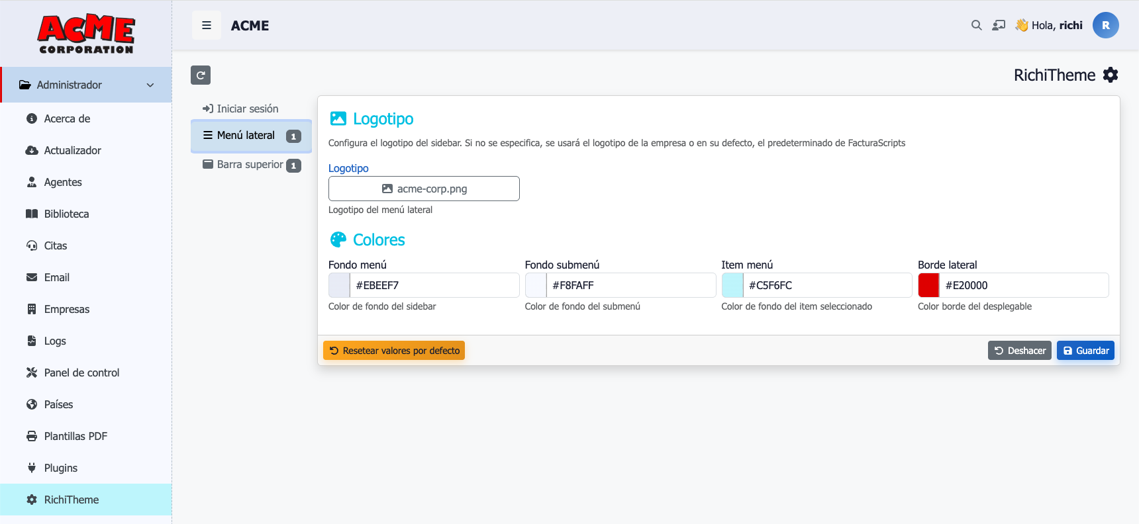Click the hamburger menu toggle button

pos(207,25)
